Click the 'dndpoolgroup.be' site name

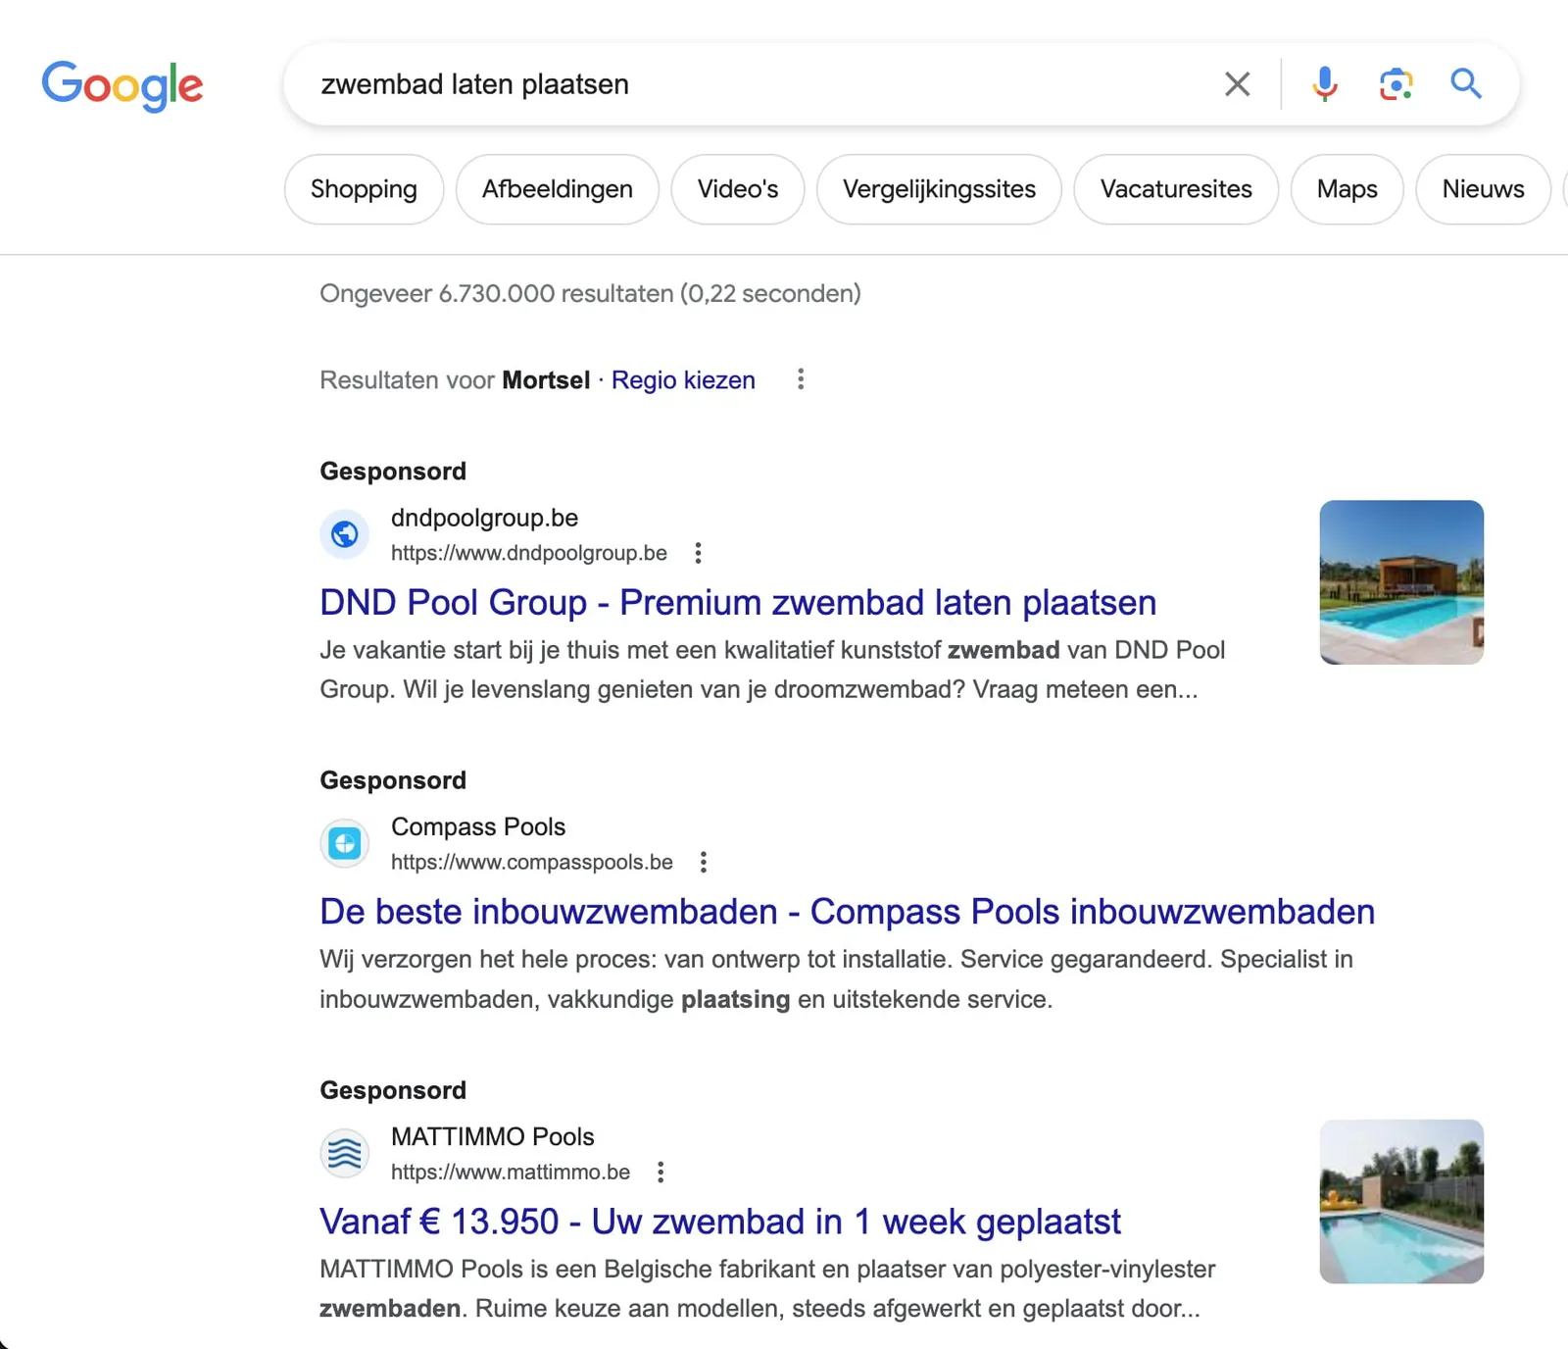click(484, 518)
